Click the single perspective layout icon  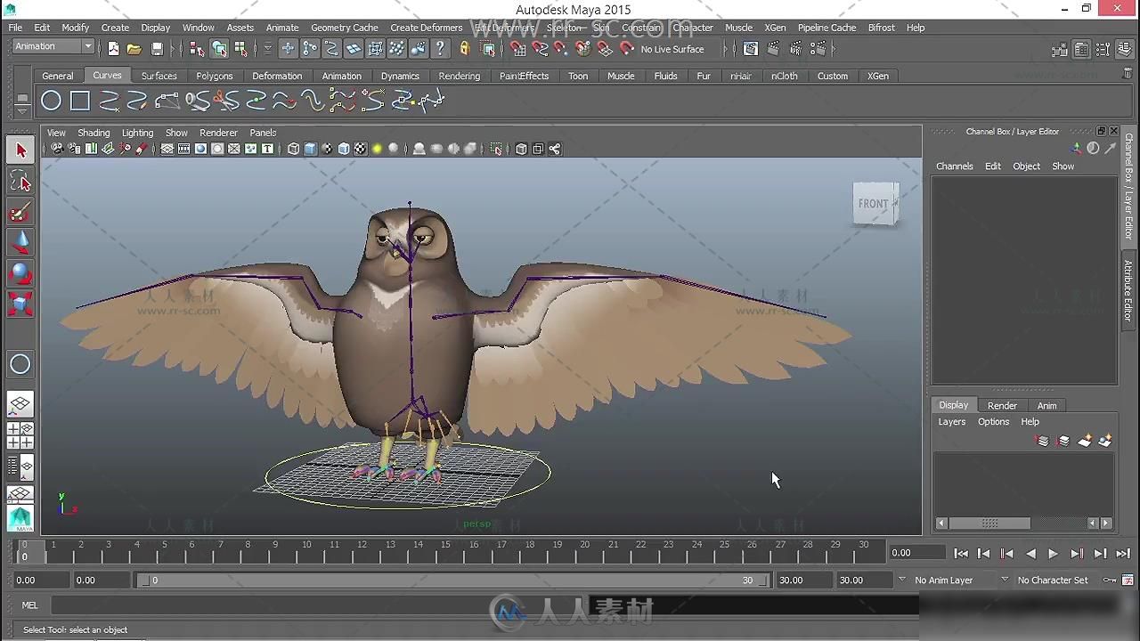(20, 404)
